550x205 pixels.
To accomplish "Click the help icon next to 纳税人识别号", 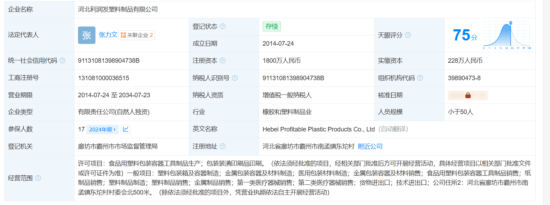I will coord(235,78).
